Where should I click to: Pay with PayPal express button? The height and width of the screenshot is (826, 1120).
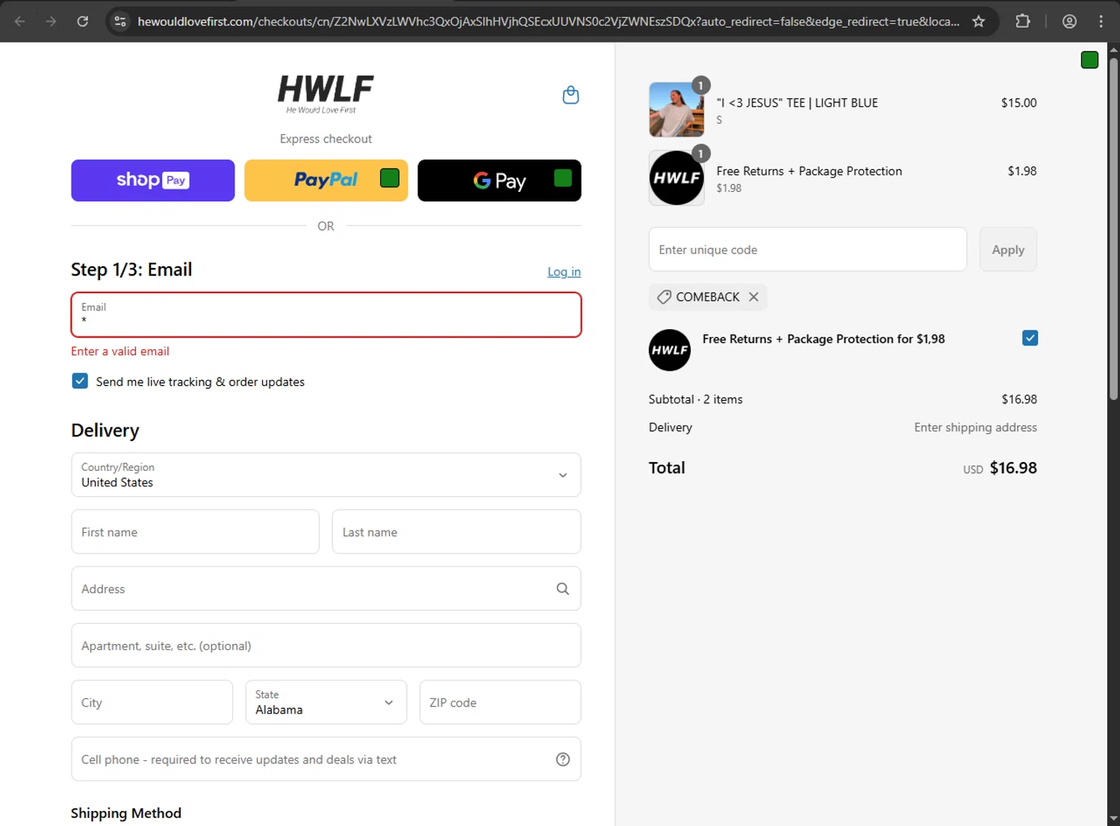326,181
